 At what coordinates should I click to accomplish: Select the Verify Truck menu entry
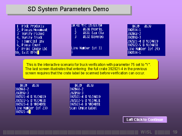(30, 37)
